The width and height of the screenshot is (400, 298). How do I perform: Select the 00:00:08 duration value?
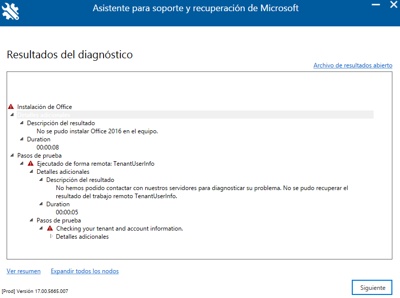(48, 147)
